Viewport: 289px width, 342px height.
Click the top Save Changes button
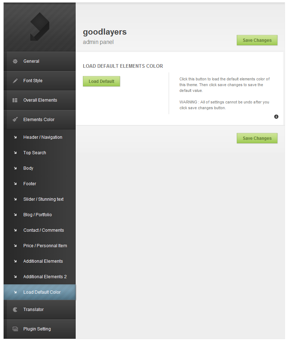coord(257,40)
